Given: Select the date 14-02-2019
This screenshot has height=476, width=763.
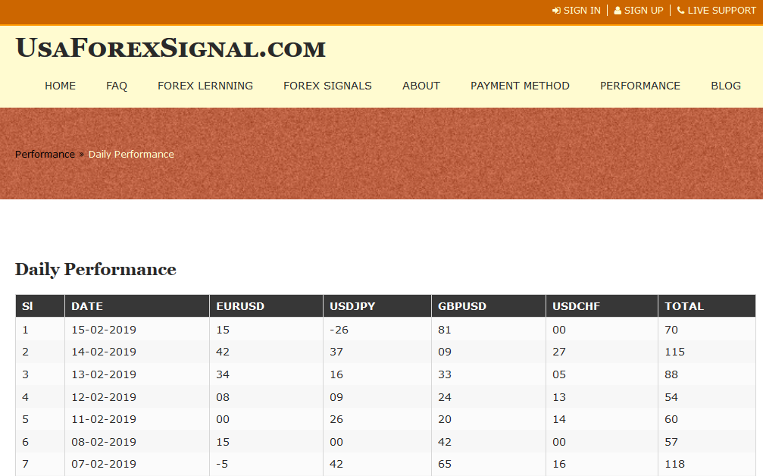Looking at the screenshot, I should tap(104, 352).
